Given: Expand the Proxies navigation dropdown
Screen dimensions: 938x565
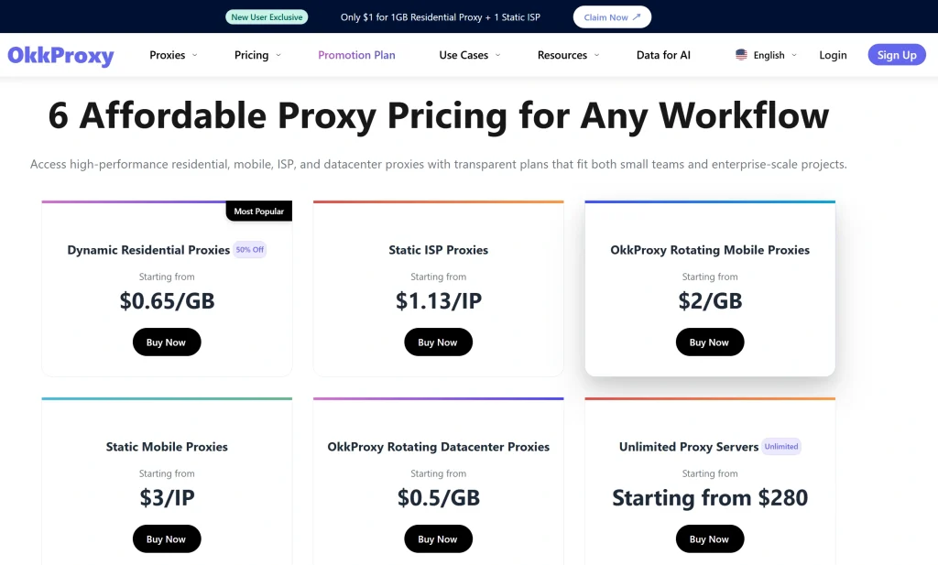Looking at the screenshot, I should click(172, 55).
